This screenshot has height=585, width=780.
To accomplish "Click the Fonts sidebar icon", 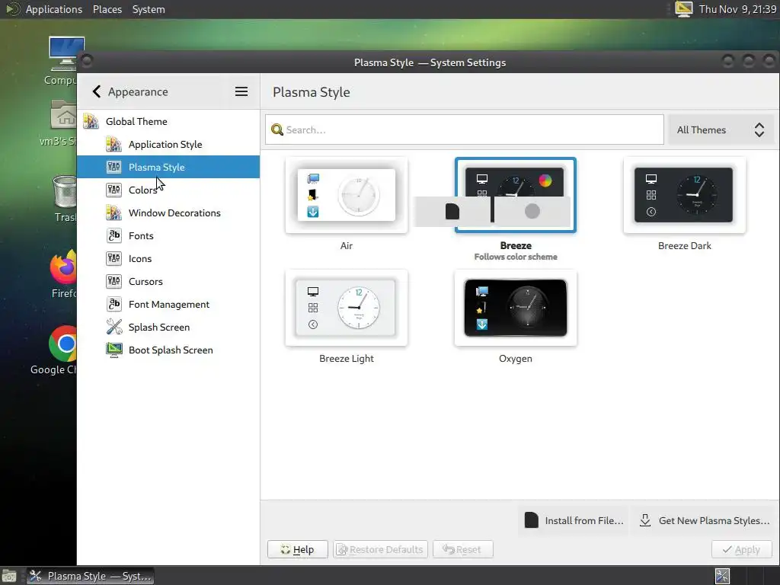I will pos(114,236).
